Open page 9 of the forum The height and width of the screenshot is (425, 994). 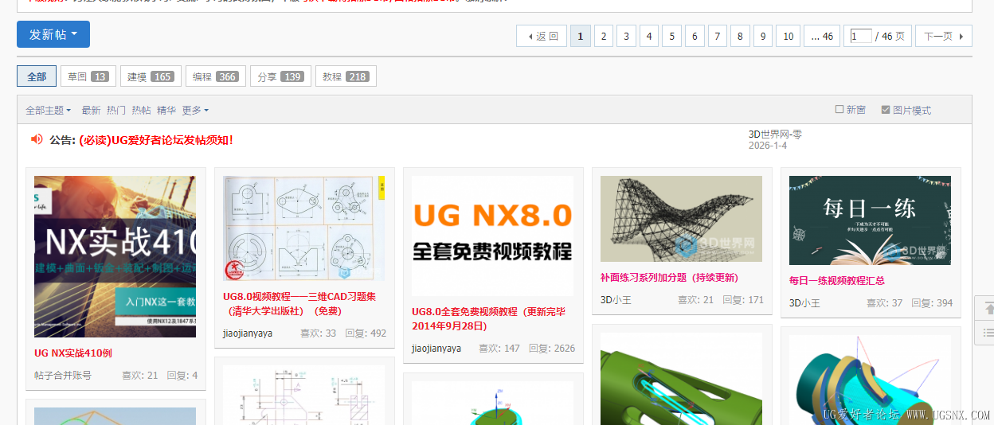(x=764, y=36)
